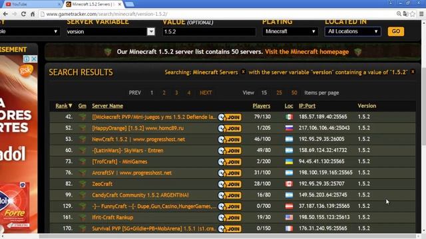Sort results by IP:Port column
This screenshot has height=239, width=426.
(x=307, y=106)
